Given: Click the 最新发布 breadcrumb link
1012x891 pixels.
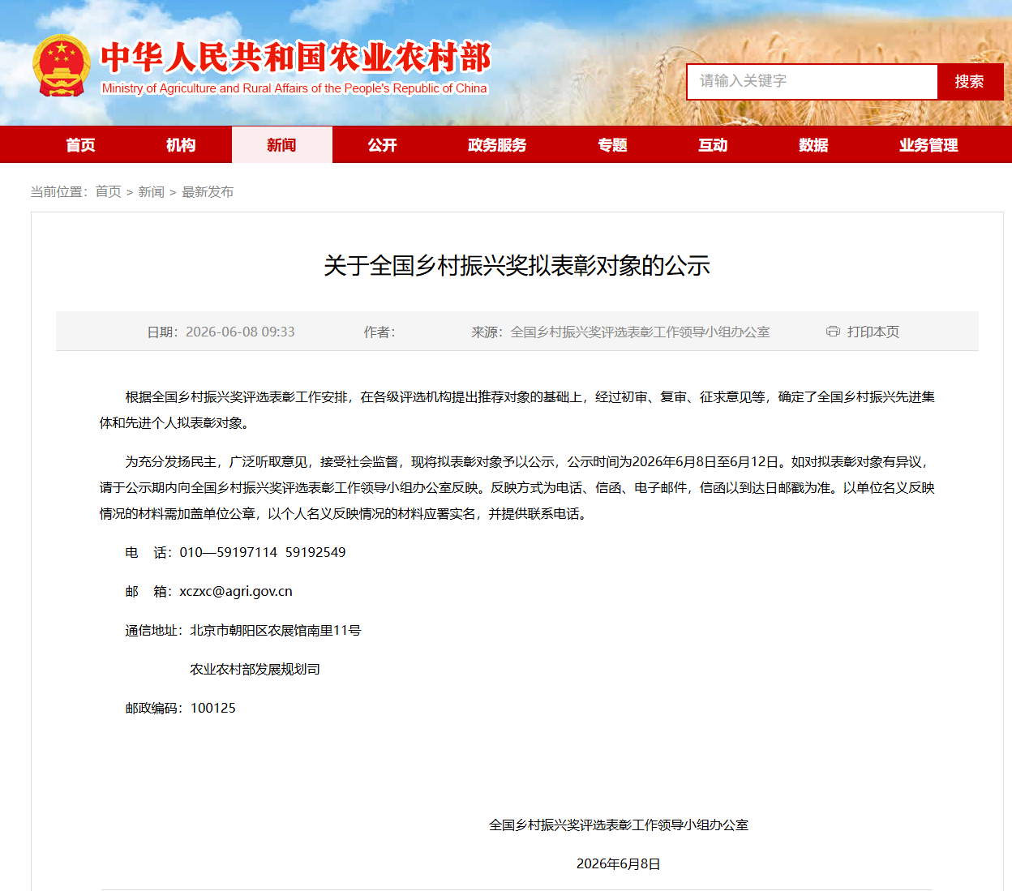Looking at the screenshot, I should point(208,191).
